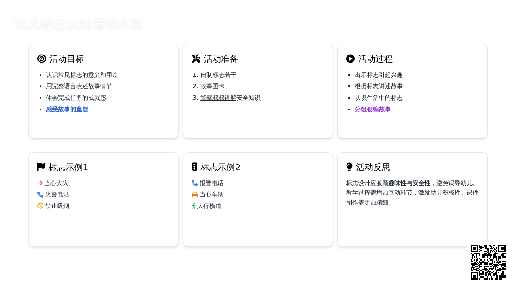Click the lightbulb icon beside 活动反思
The width and height of the screenshot is (516, 290).
[350, 167]
